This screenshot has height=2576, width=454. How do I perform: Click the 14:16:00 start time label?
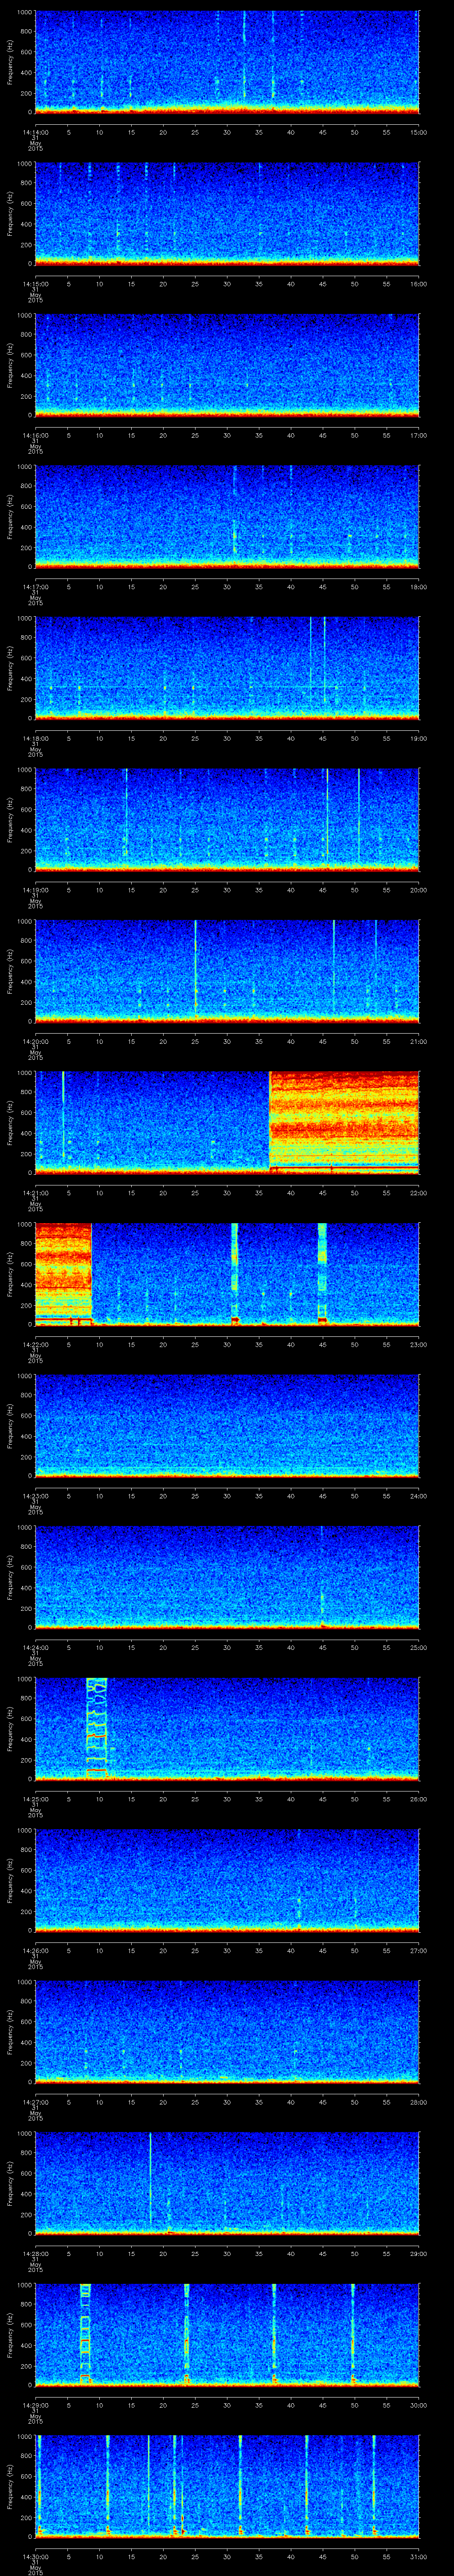pyautogui.click(x=35, y=435)
